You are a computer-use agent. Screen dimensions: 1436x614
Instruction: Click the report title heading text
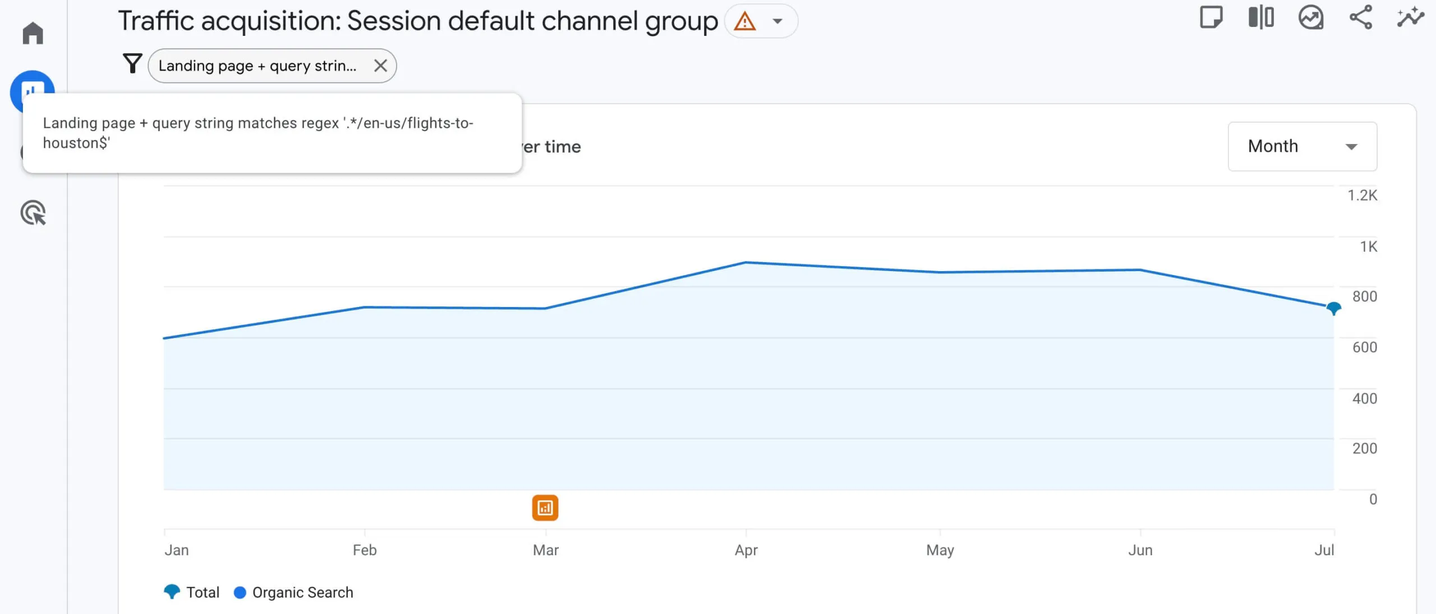coord(417,21)
